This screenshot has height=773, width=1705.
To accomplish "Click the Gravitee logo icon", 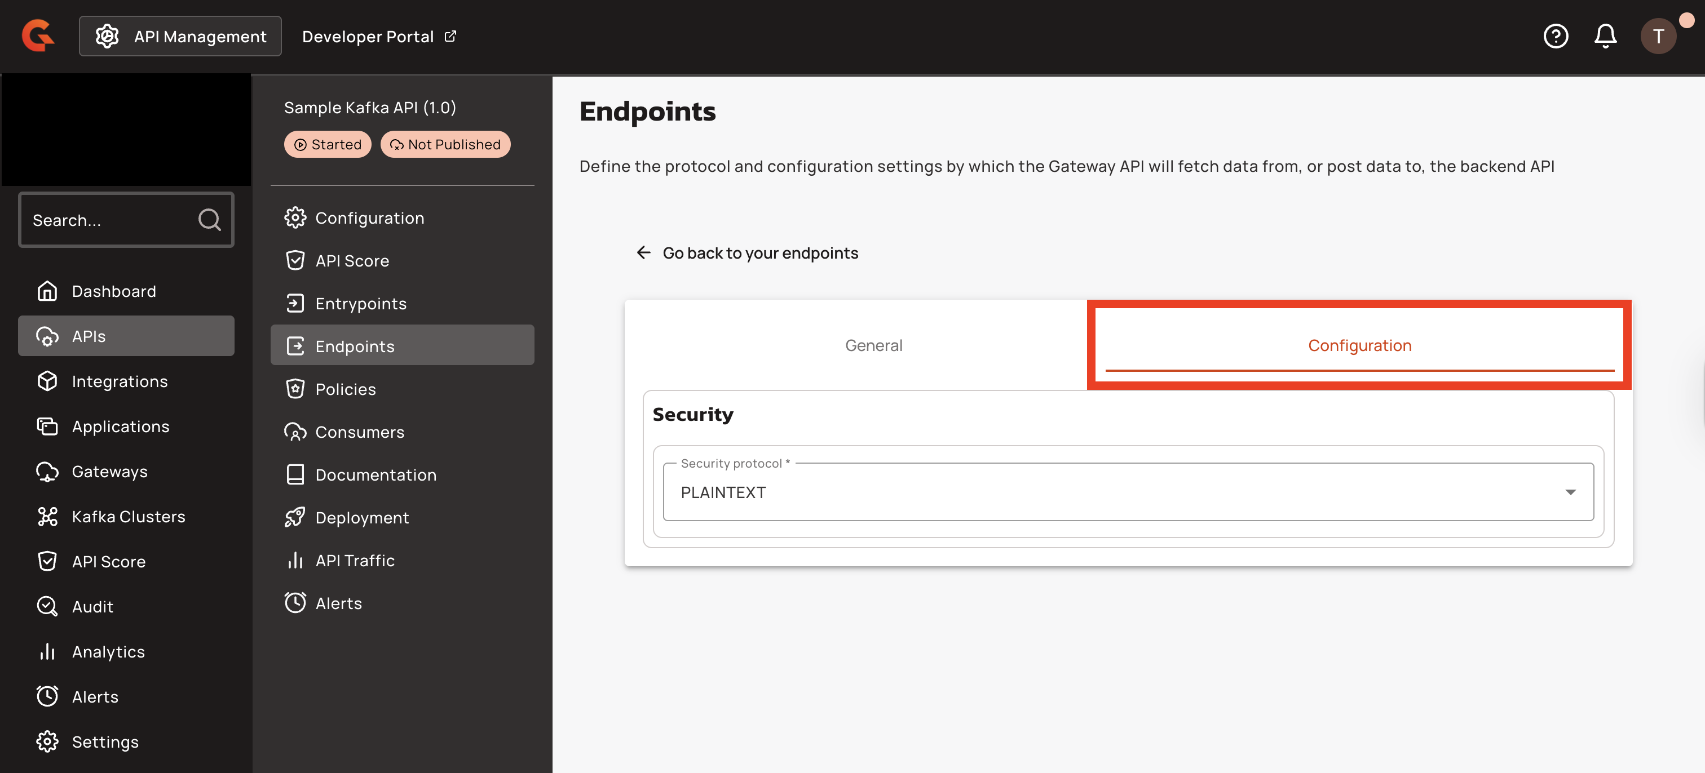I will pyautogui.click(x=38, y=35).
